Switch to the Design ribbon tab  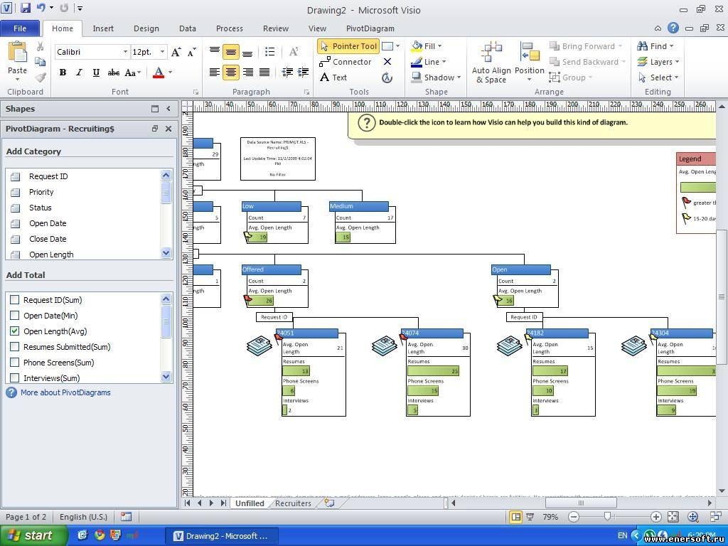146,28
